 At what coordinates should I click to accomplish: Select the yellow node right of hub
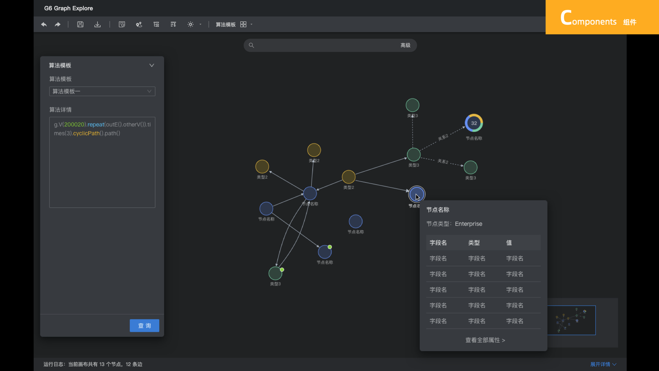pyautogui.click(x=349, y=177)
